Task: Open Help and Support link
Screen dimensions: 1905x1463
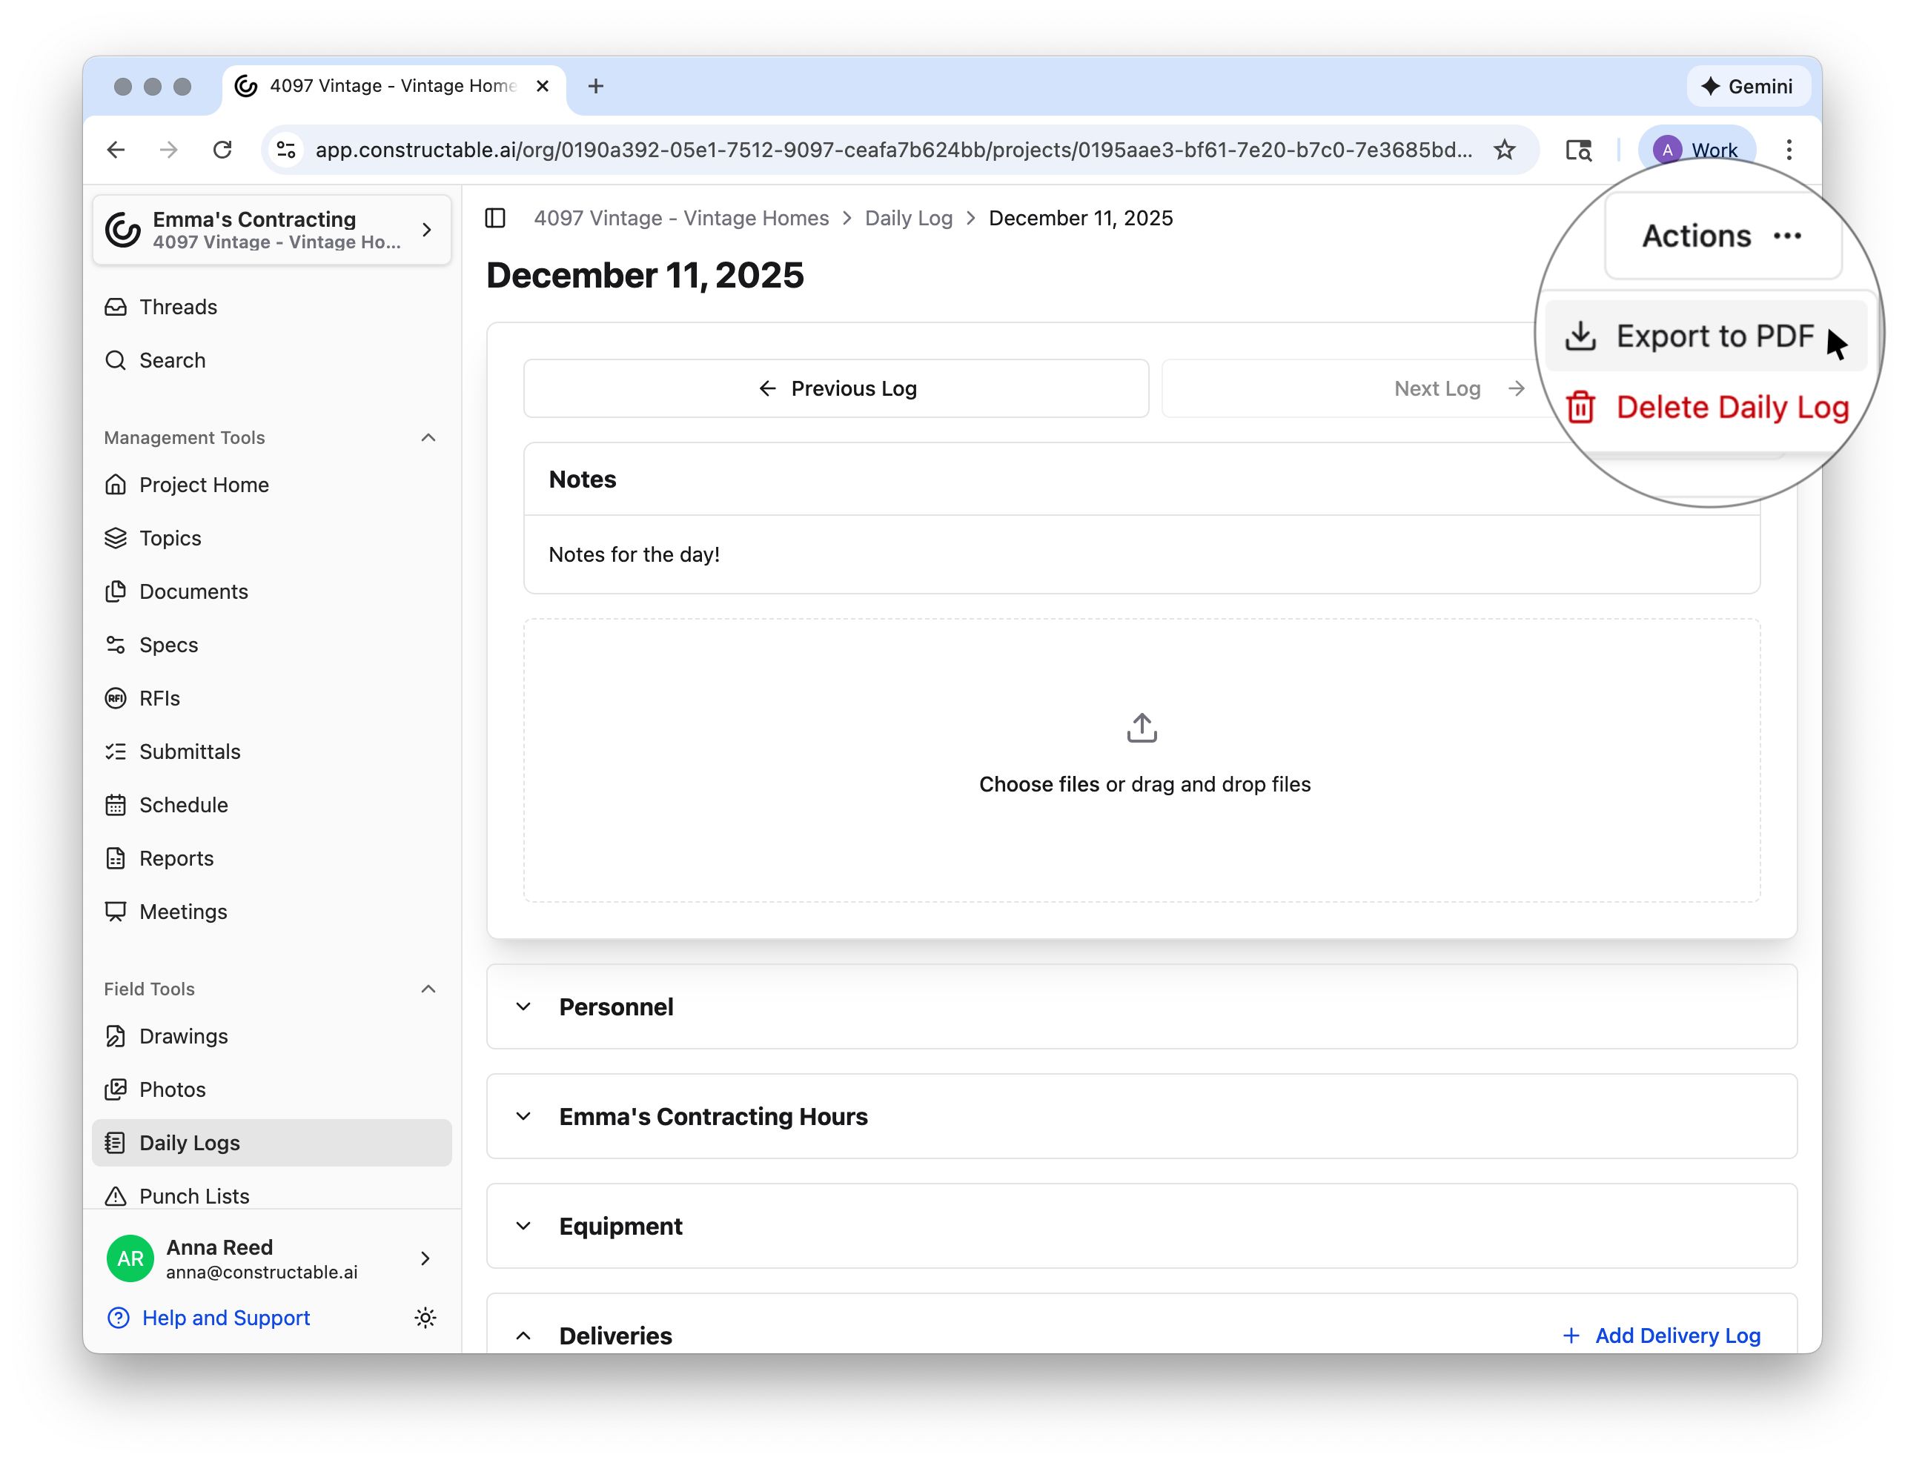Action: 209,1318
